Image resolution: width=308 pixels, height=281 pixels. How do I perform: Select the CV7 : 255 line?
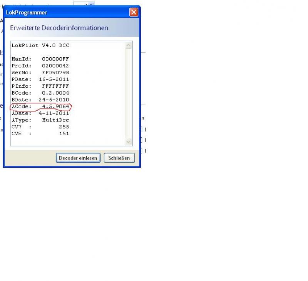pyautogui.click(x=40, y=127)
